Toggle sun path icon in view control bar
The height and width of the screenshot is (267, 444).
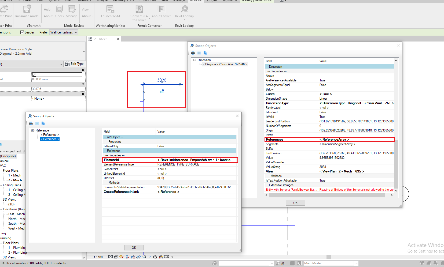point(122,257)
